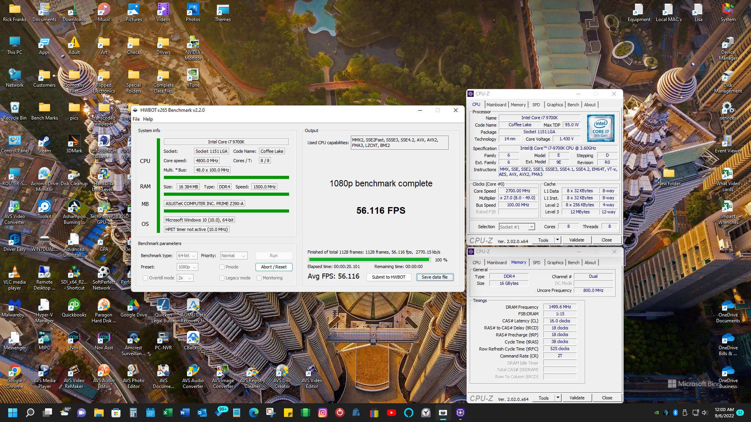Enable the Monitoring checkbox
751x422 pixels.
point(259,278)
